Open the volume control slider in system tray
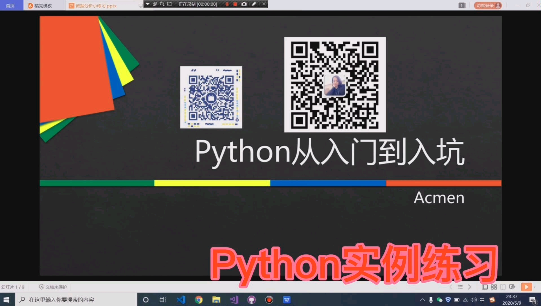 [473, 300]
